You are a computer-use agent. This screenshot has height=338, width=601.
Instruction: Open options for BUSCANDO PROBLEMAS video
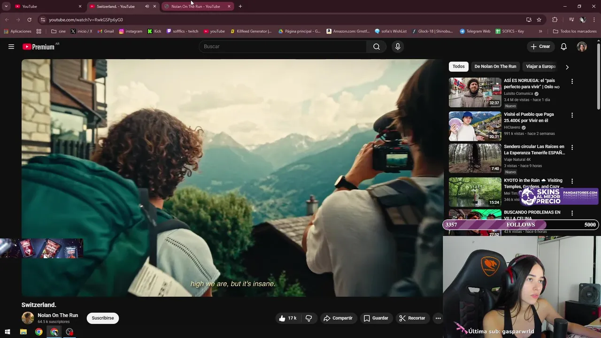point(572,213)
